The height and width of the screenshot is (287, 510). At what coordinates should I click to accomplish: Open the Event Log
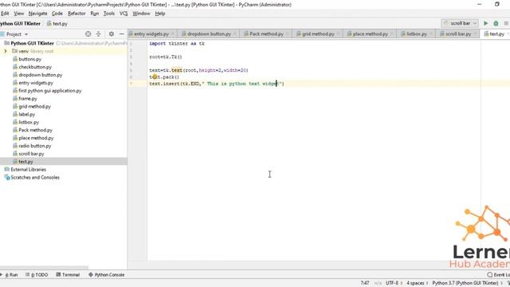[x=498, y=275]
